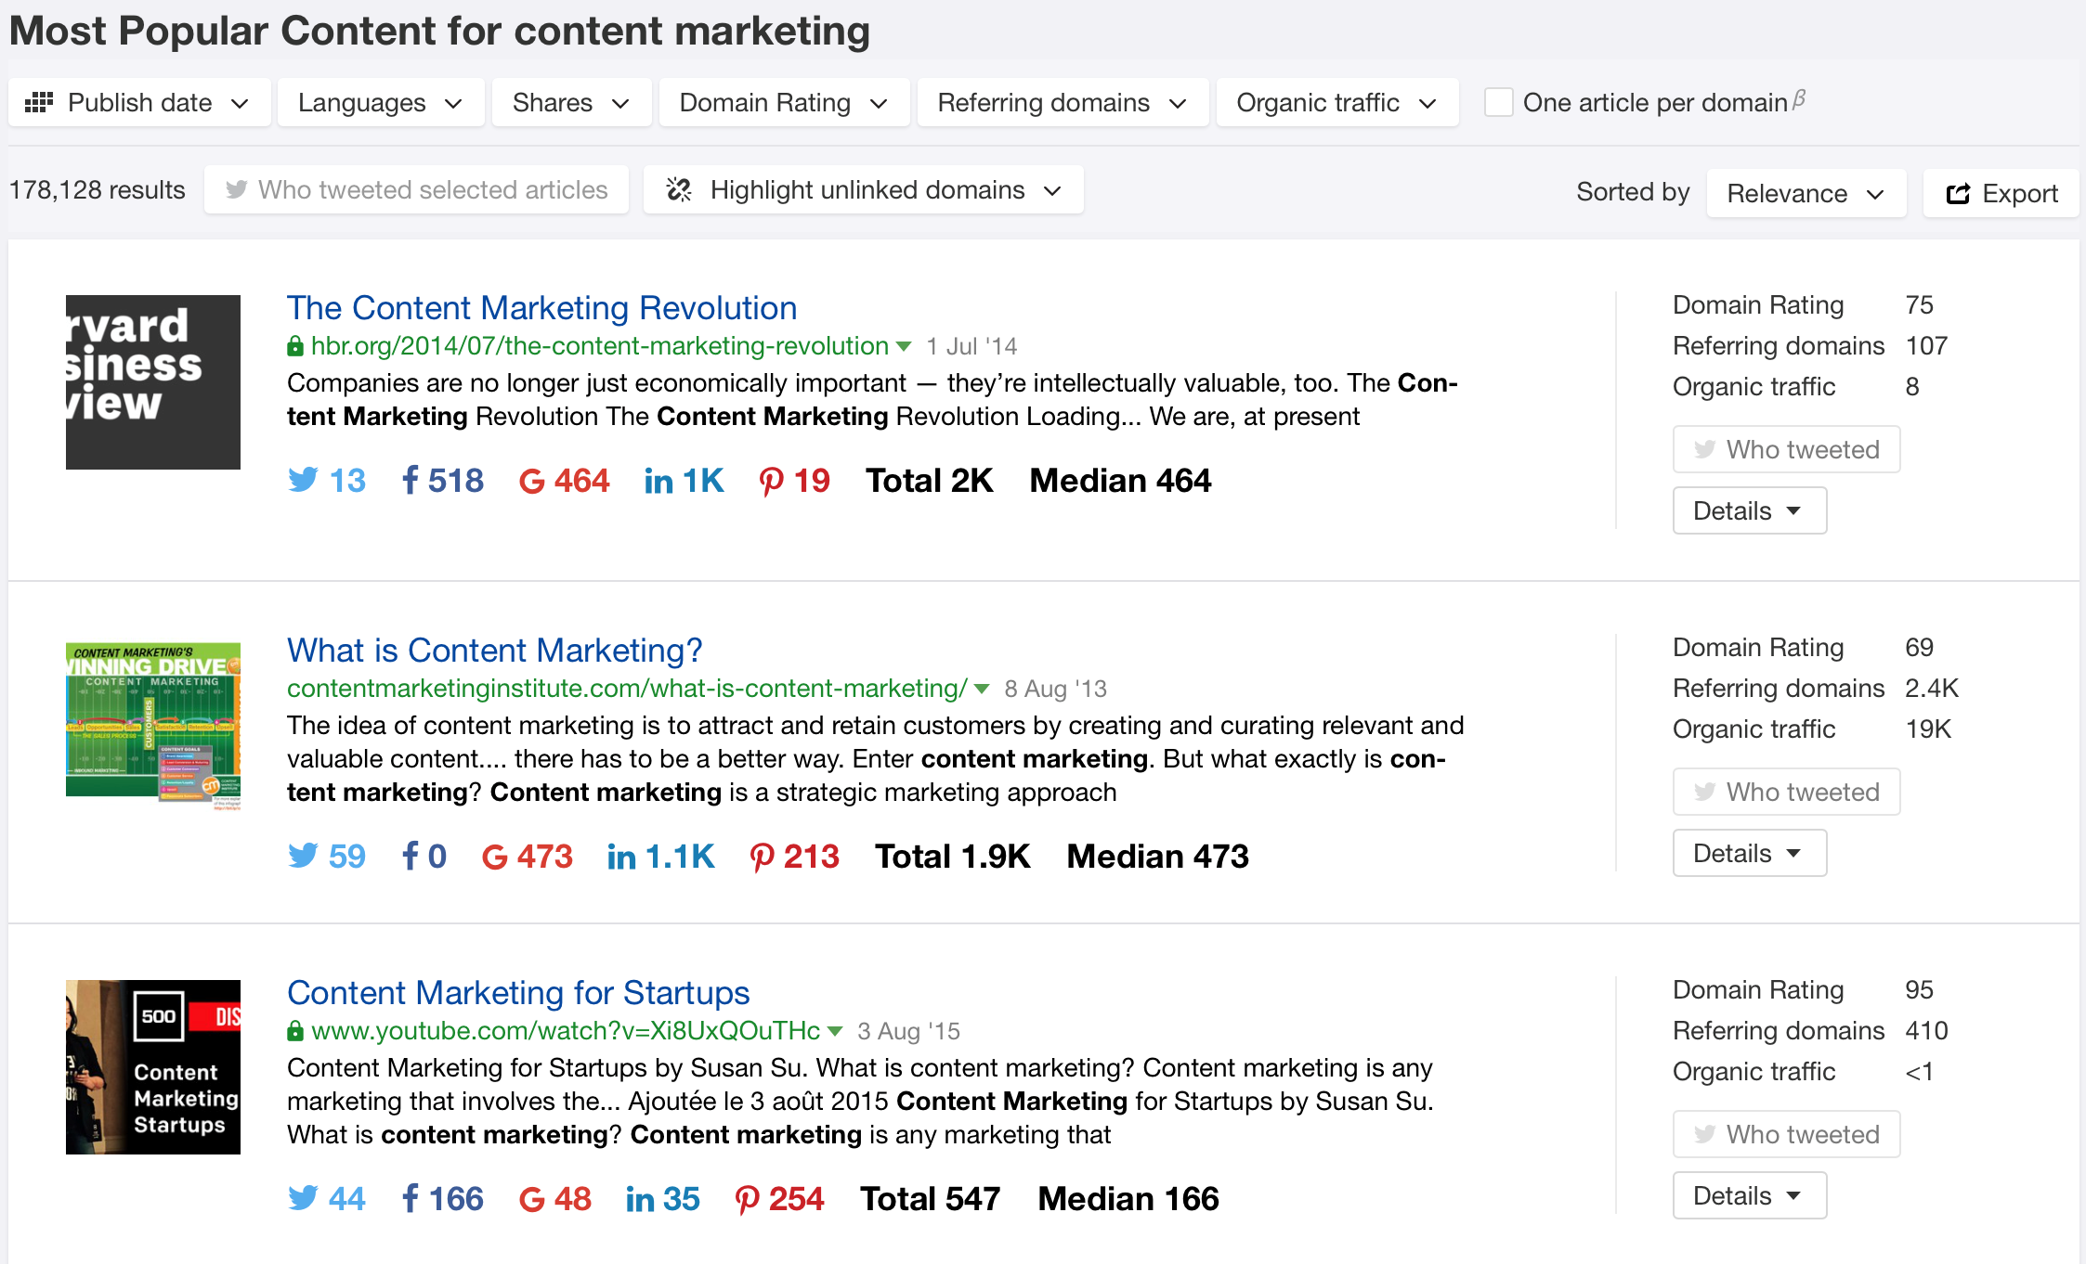Click the green lock icon beside hbr.org URL
Screen dimensions: 2086x1264
pyautogui.click(x=295, y=346)
